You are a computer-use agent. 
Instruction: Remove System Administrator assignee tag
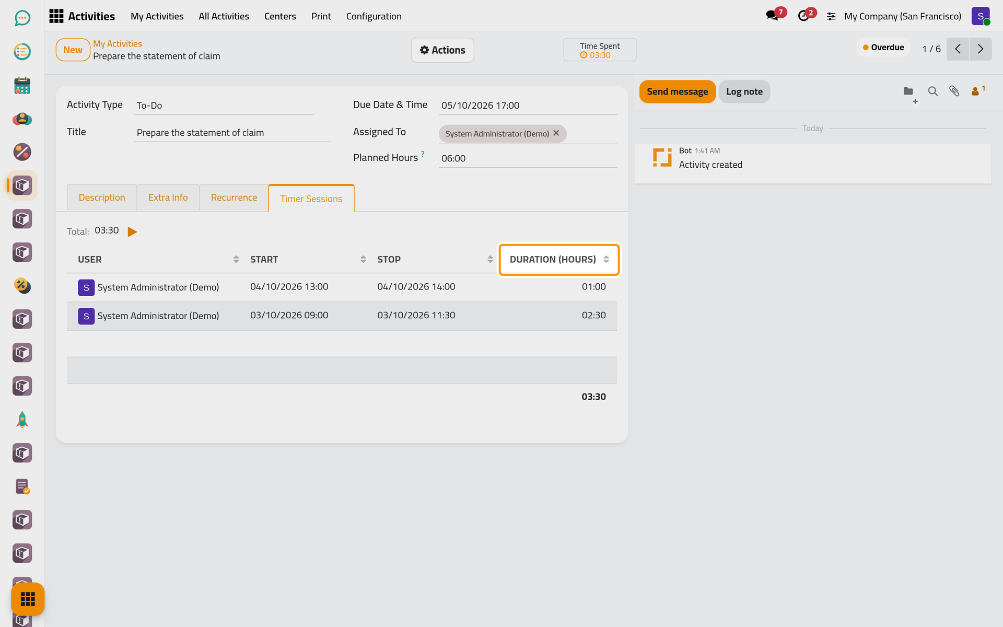[x=556, y=133]
